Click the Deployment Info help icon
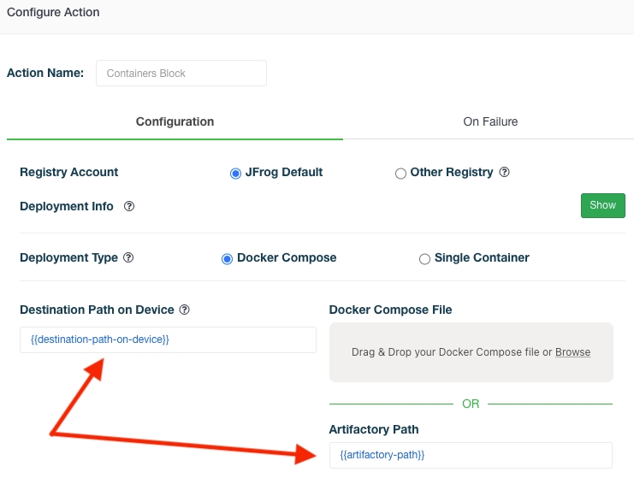Image resolution: width=634 pixels, height=478 pixels. (x=129, y=206)
